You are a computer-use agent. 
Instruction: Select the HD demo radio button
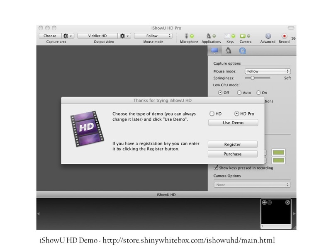point(212,114)
